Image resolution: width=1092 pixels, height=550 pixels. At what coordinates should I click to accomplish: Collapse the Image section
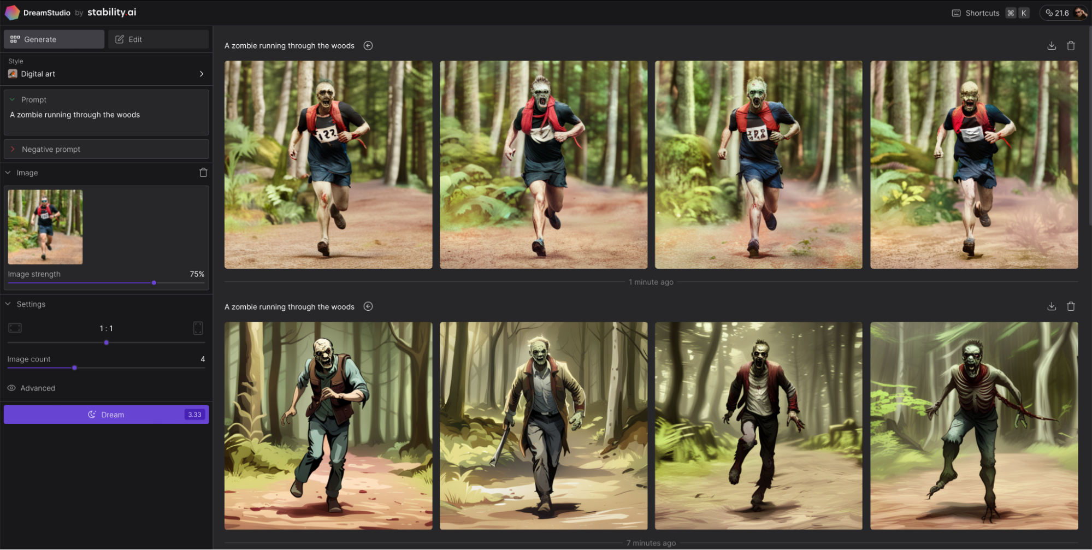(8, 173)
